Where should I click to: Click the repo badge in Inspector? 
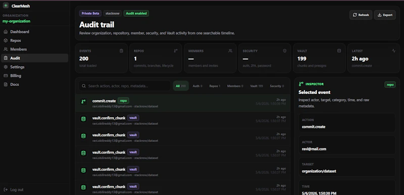(x=390, y=84)
